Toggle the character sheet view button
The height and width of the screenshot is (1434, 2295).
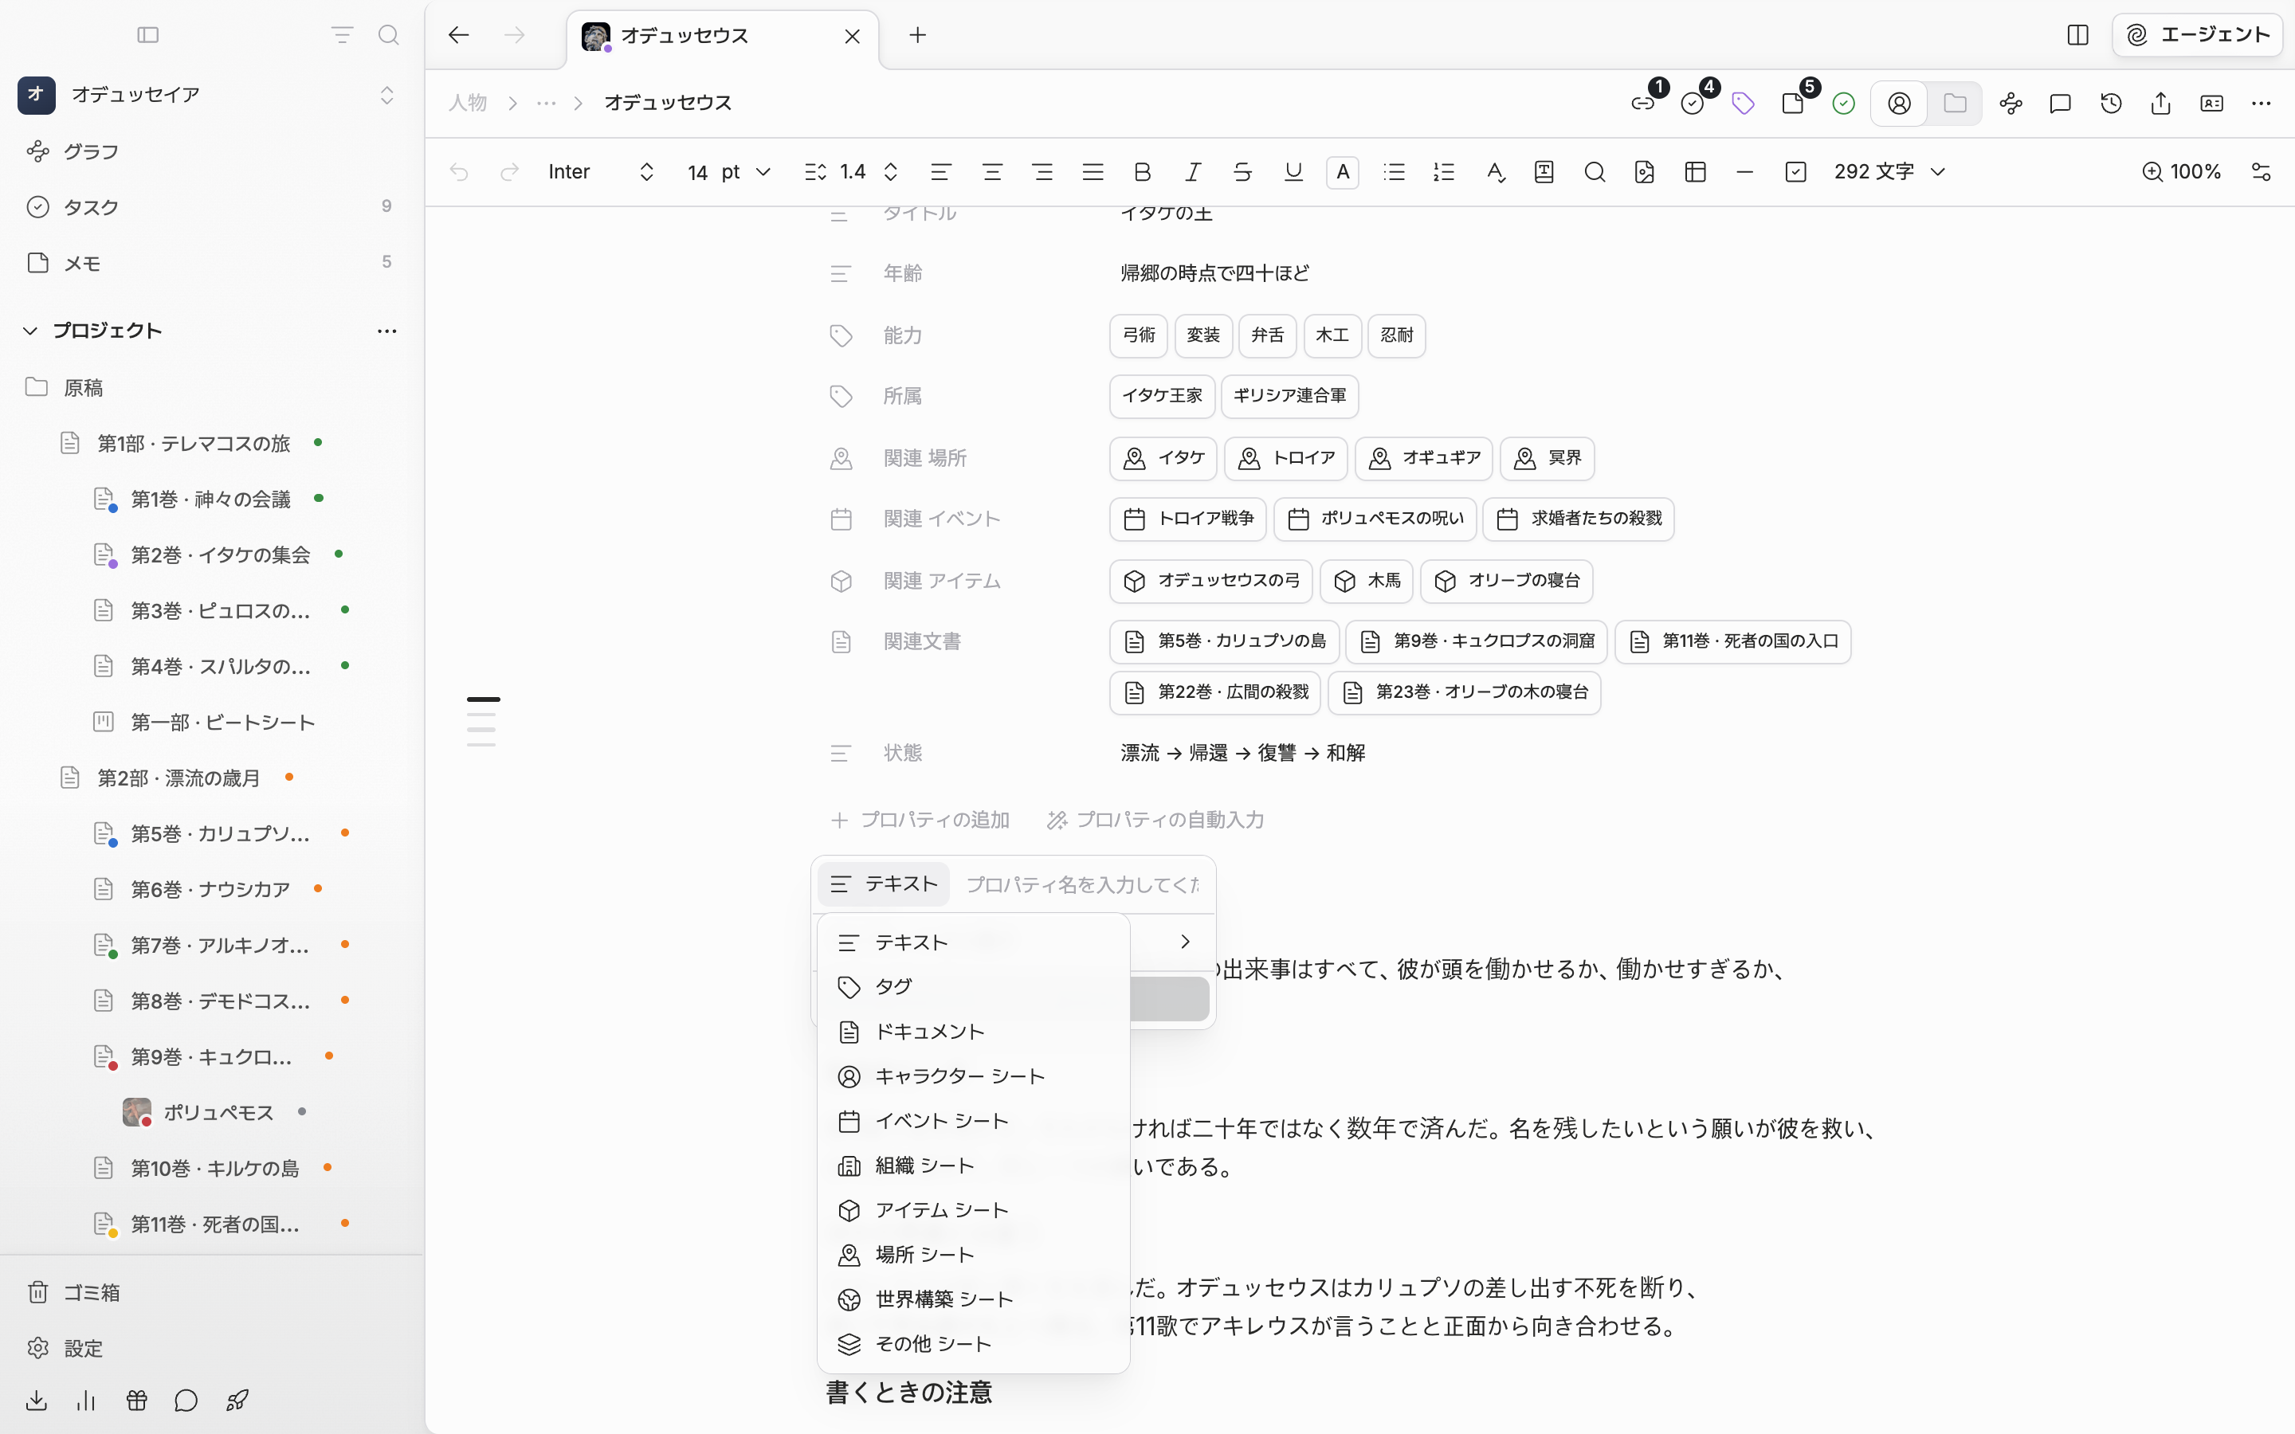tap(1900, 104)
